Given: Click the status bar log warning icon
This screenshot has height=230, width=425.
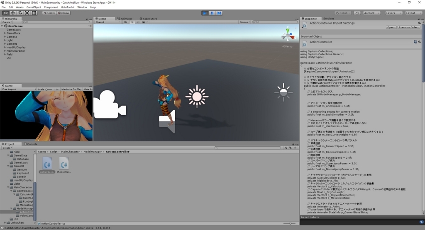Looking at the screenshot, I should click(x=2, y=228).
